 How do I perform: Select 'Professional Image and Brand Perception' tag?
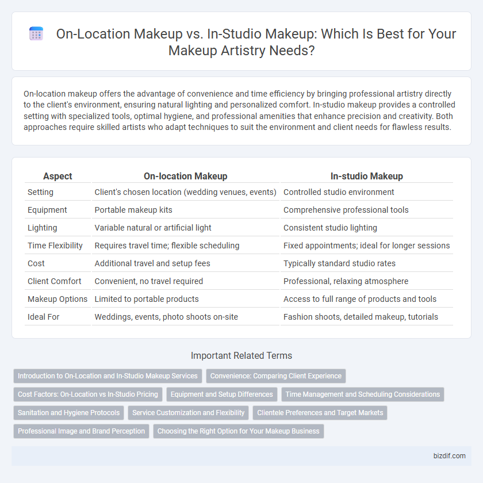pos(81,431)
